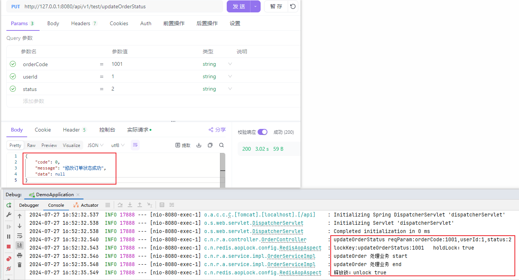Image resolution: width=519 pixels, height=280 pixels.
Task: Open the Actuator tab
Action: point(86,205)
